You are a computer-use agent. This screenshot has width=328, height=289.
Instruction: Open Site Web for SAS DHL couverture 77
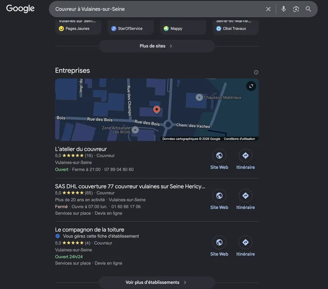coord(219,200)
